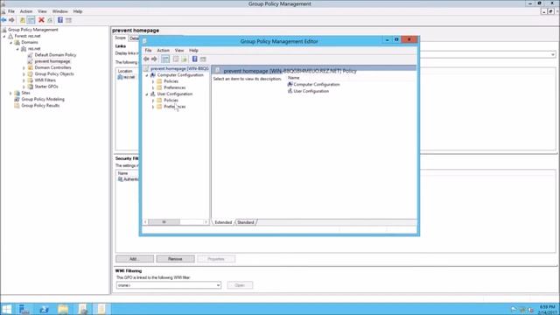Select prevent homepage GPO in left tree
The image size is (560, 315).
tap(52, 61)
